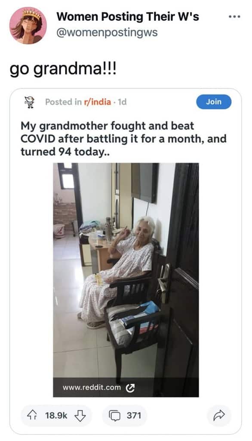Open the external link icon beside www.reddit.com
252x441 pixels.
click(130, 388)
